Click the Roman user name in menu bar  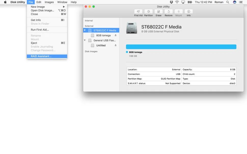click(219, 2)
